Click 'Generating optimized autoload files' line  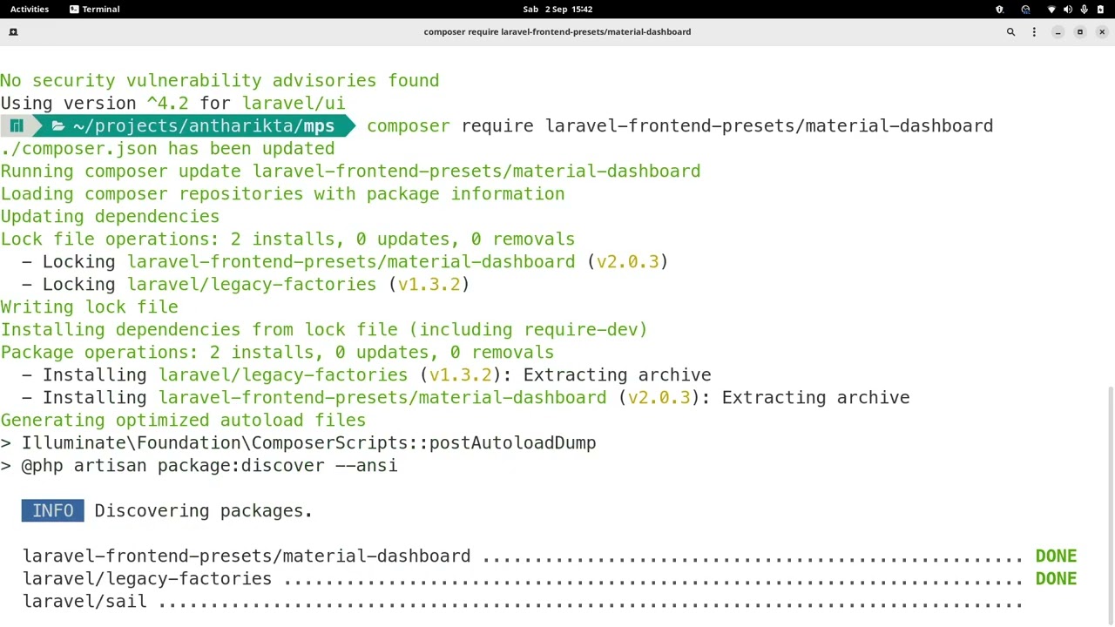pos(183,420)
